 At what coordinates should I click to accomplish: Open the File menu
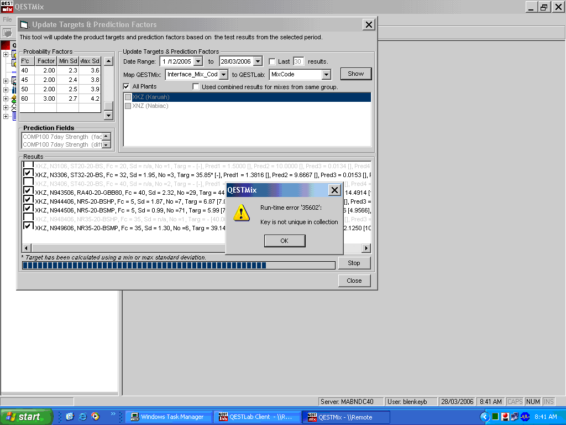(7, 19)
